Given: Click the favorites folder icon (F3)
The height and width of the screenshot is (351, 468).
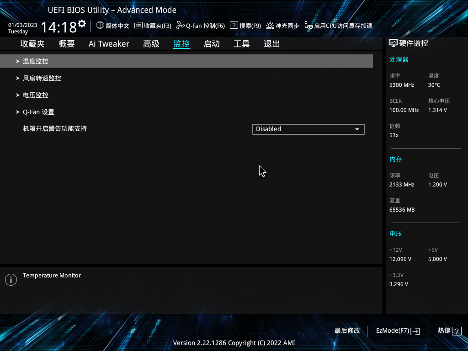Looking at the screenshot, I should pyautogui.click(x=138, y=26).
